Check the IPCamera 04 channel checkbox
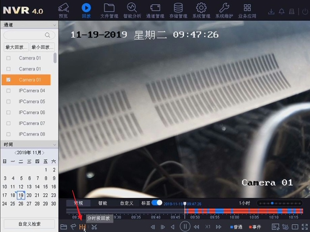Screen dimensions: 310x232 [x=9, y=90]
